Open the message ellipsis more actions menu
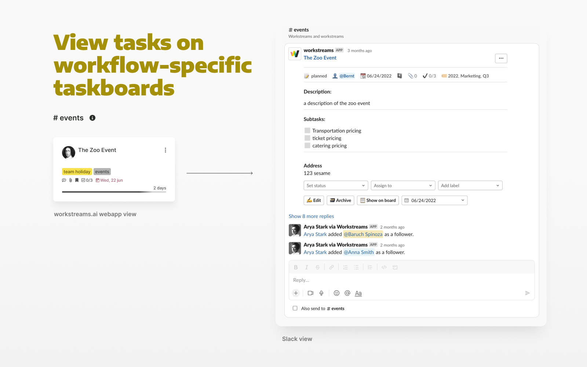 pyautogui.click(x=501, y=58)
